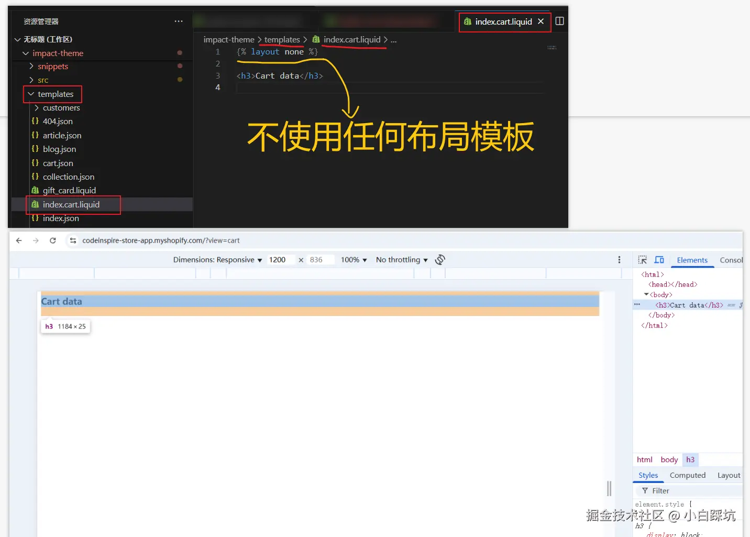The width and height of the screenshot is (750, 537).
Task: Open the 100% zoom dropdown
Action: click(x=354, y=260)
